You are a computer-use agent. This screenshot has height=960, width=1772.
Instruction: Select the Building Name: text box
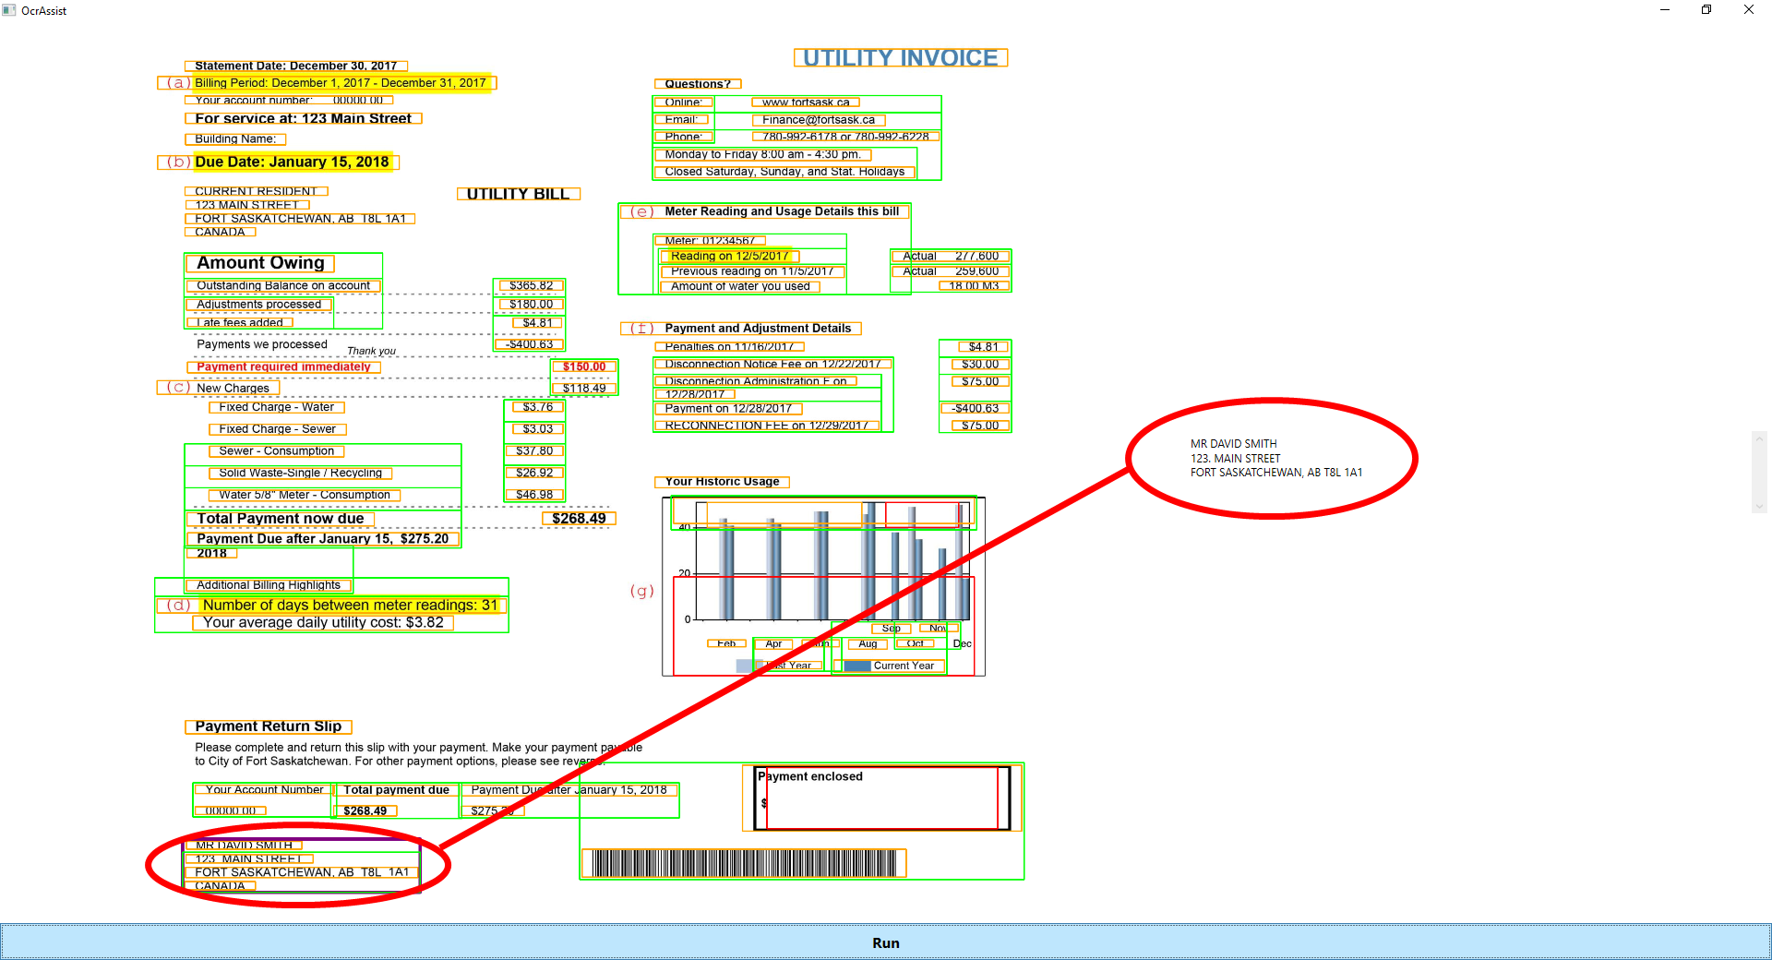click(x=235, y=139)
